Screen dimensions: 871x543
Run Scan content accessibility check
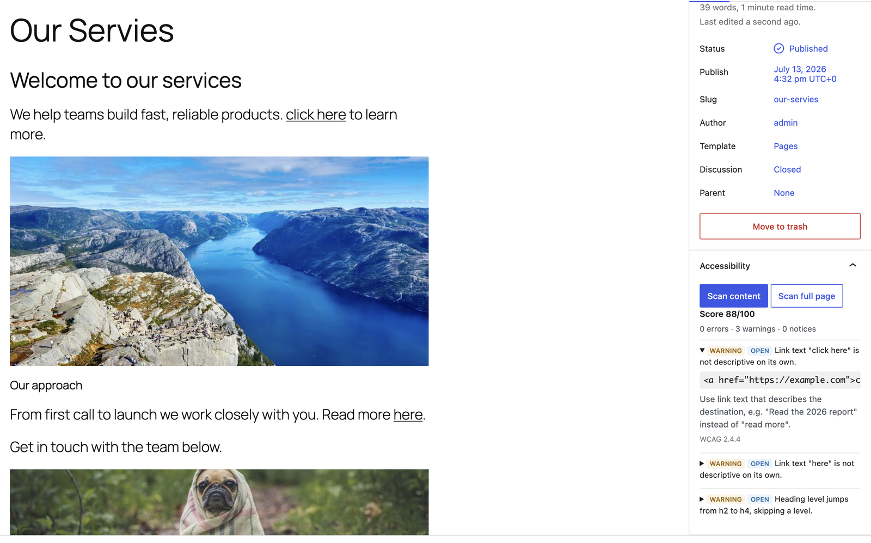(x=733, y=296)
